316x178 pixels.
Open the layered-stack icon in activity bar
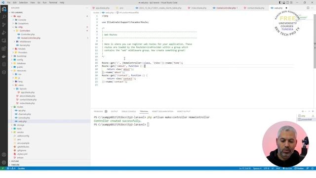point(4,72)
